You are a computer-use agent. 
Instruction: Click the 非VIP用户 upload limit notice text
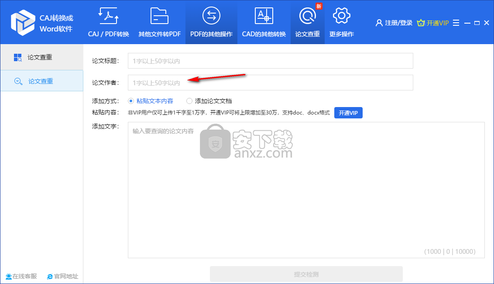229,113
